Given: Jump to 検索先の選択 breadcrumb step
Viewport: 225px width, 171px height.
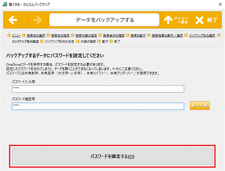Looking at the screenshot, I should click(x=36, y=35).
